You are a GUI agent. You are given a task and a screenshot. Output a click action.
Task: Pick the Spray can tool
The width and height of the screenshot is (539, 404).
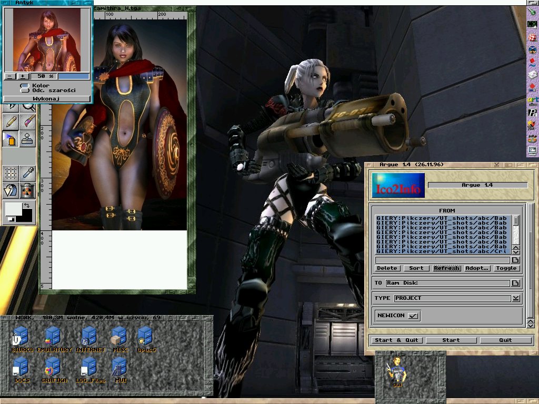pyautogui.click(x=11, y=139)
